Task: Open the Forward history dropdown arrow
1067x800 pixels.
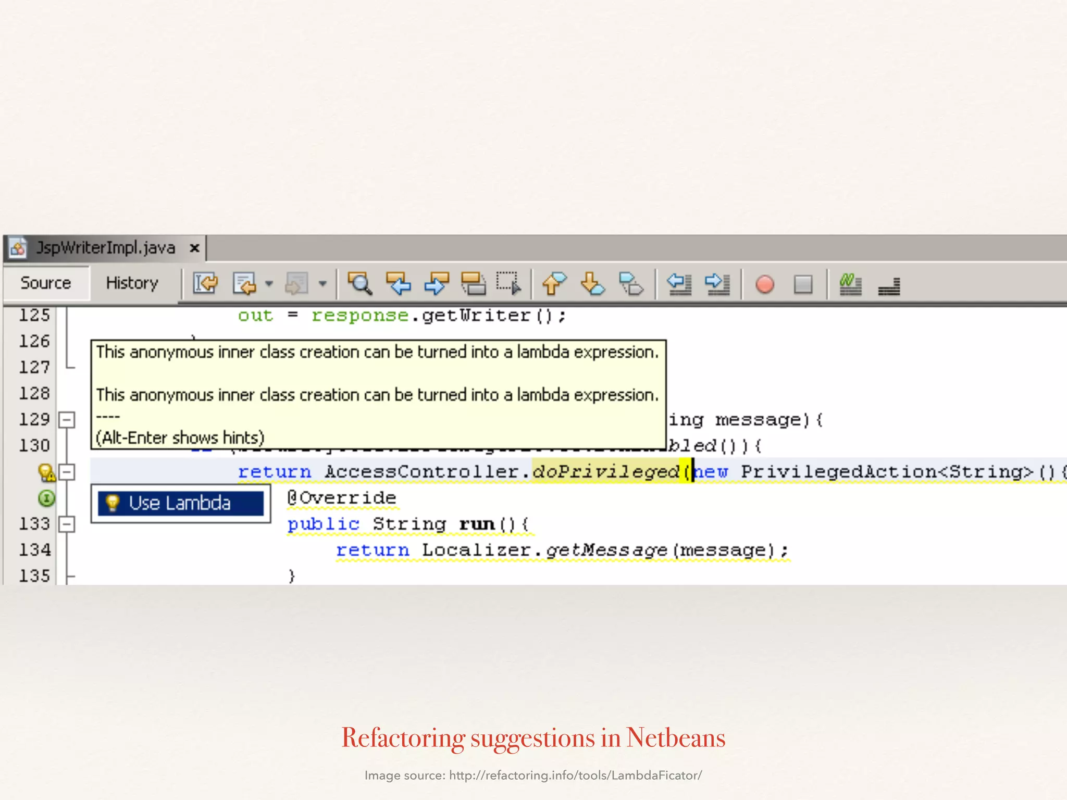Action: pyautogui.click(x=322, y=284)
